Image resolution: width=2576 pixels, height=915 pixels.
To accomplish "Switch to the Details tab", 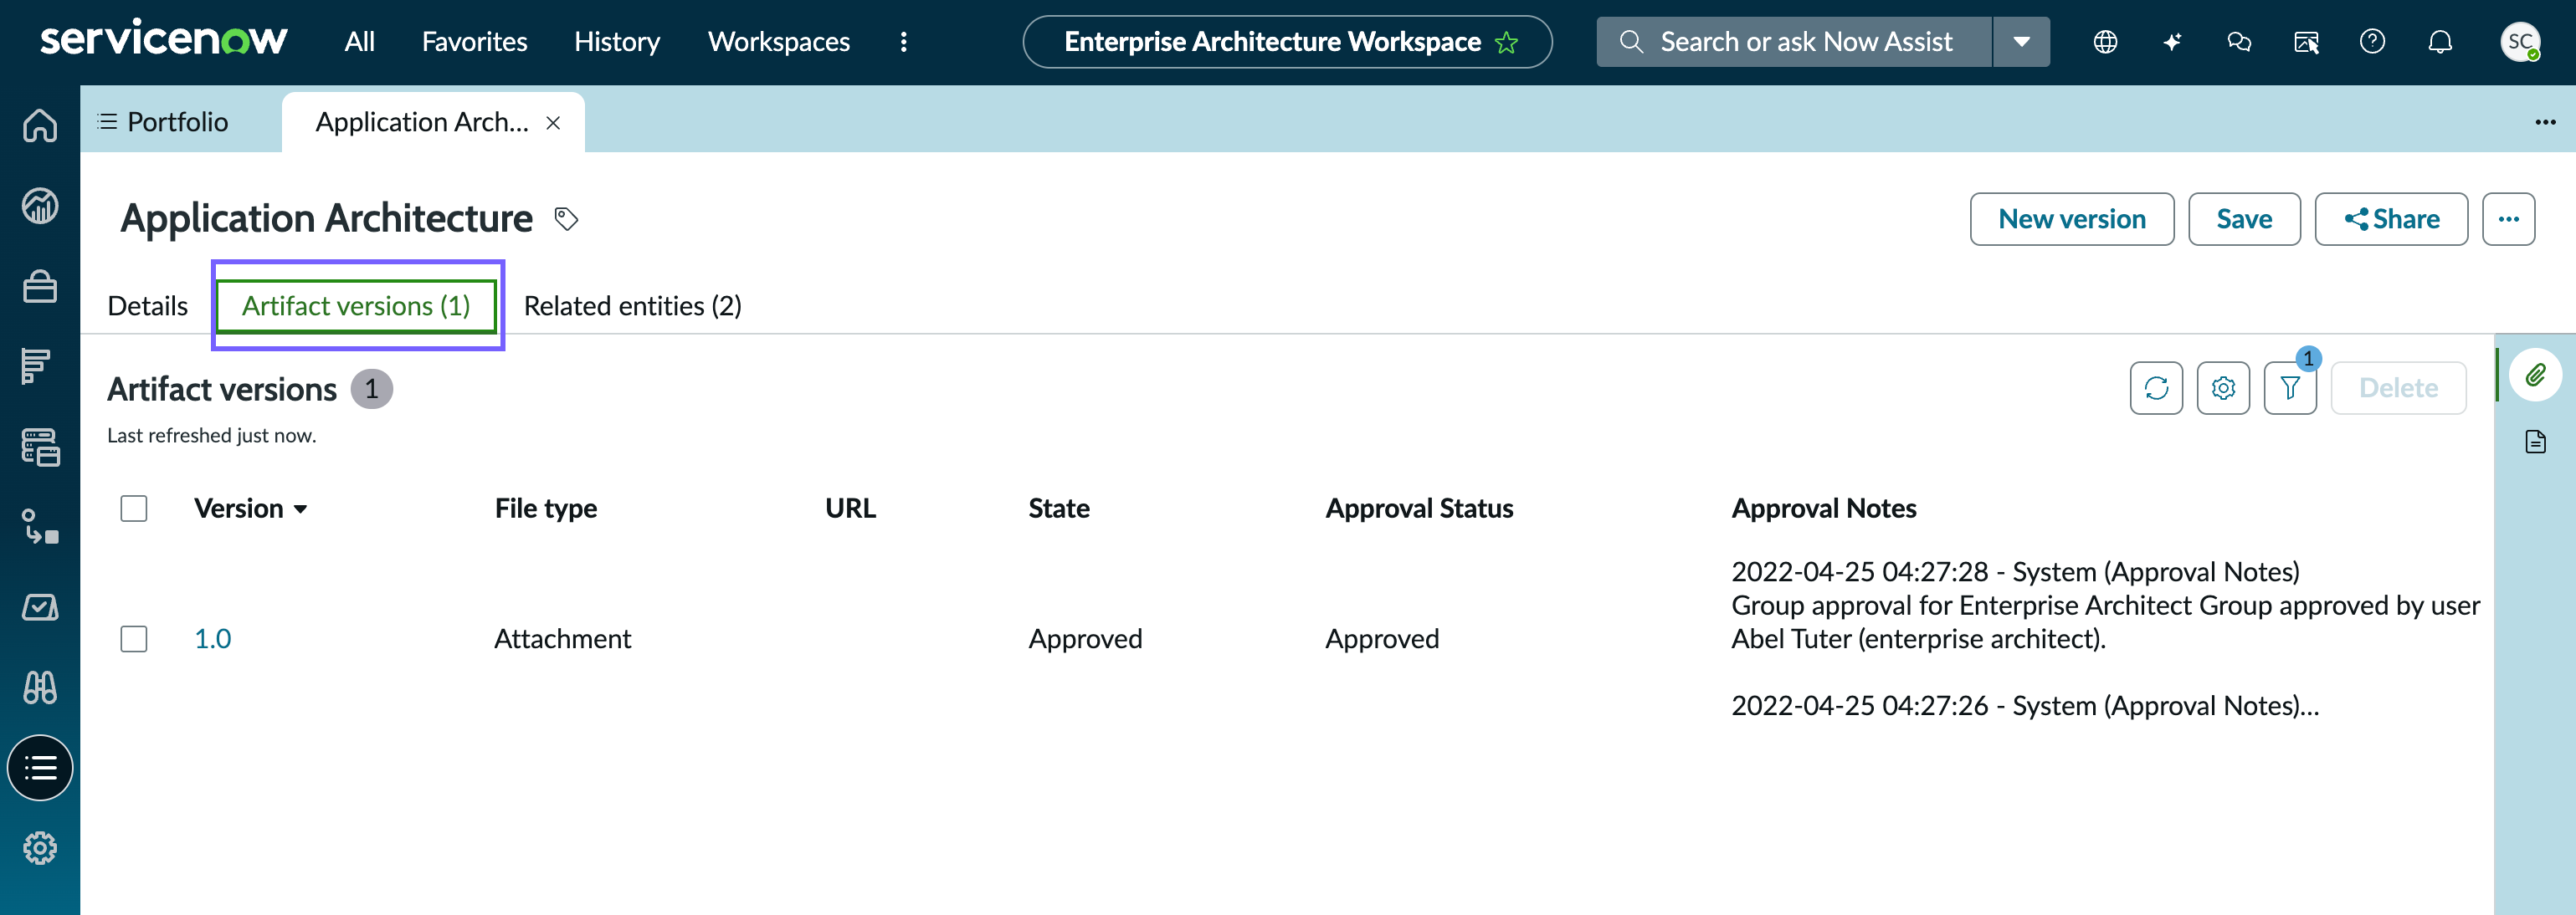I will coord(147,305).
